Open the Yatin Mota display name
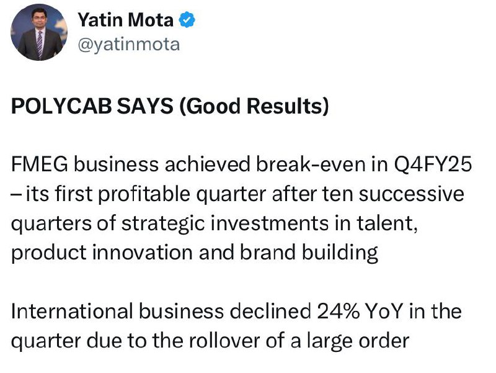The height and width of the screenshot is (373, 496). [x=126, y=20]
